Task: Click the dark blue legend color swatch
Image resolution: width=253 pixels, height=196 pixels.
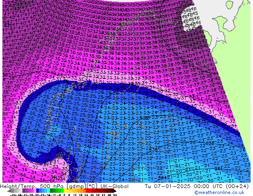Action: tap(38, 190)
